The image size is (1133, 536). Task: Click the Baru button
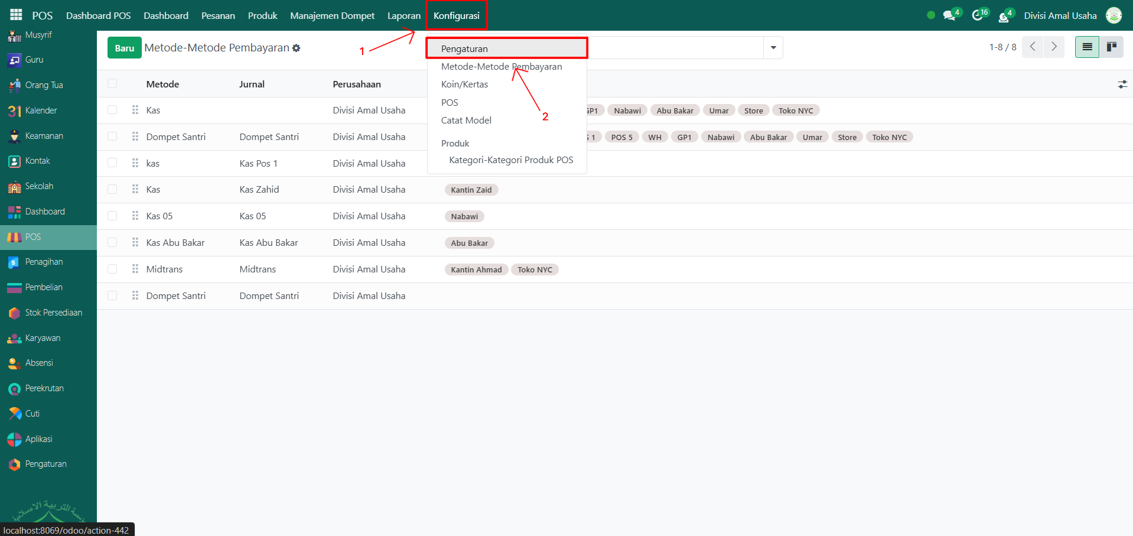[x=124, y=48]
